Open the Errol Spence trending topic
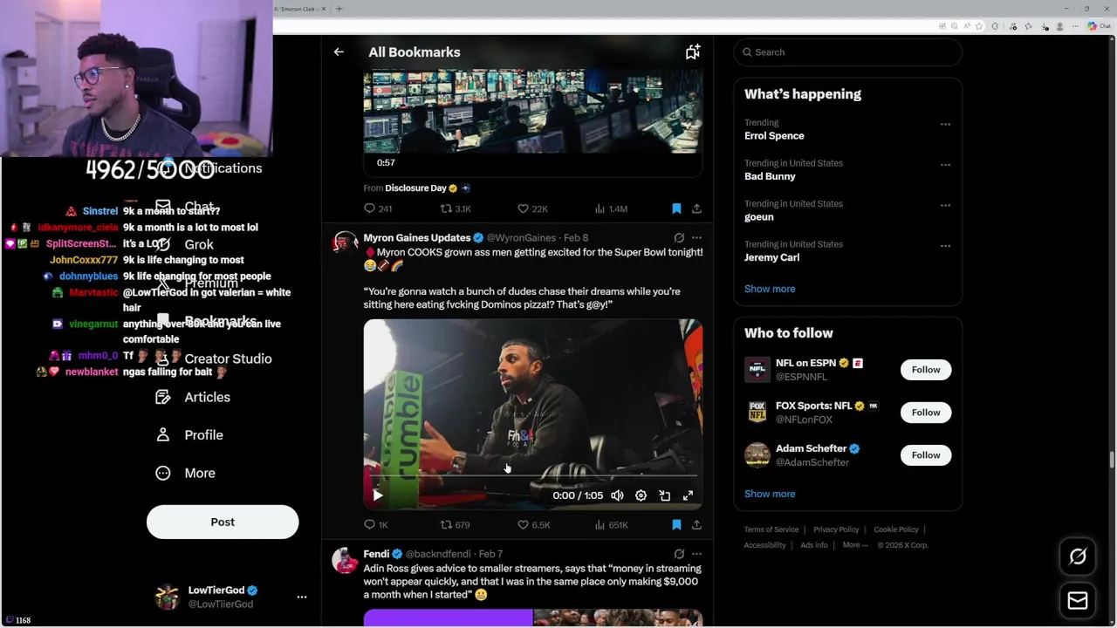The height and width of the screenshot is (628, 1117). pos(774,136)
